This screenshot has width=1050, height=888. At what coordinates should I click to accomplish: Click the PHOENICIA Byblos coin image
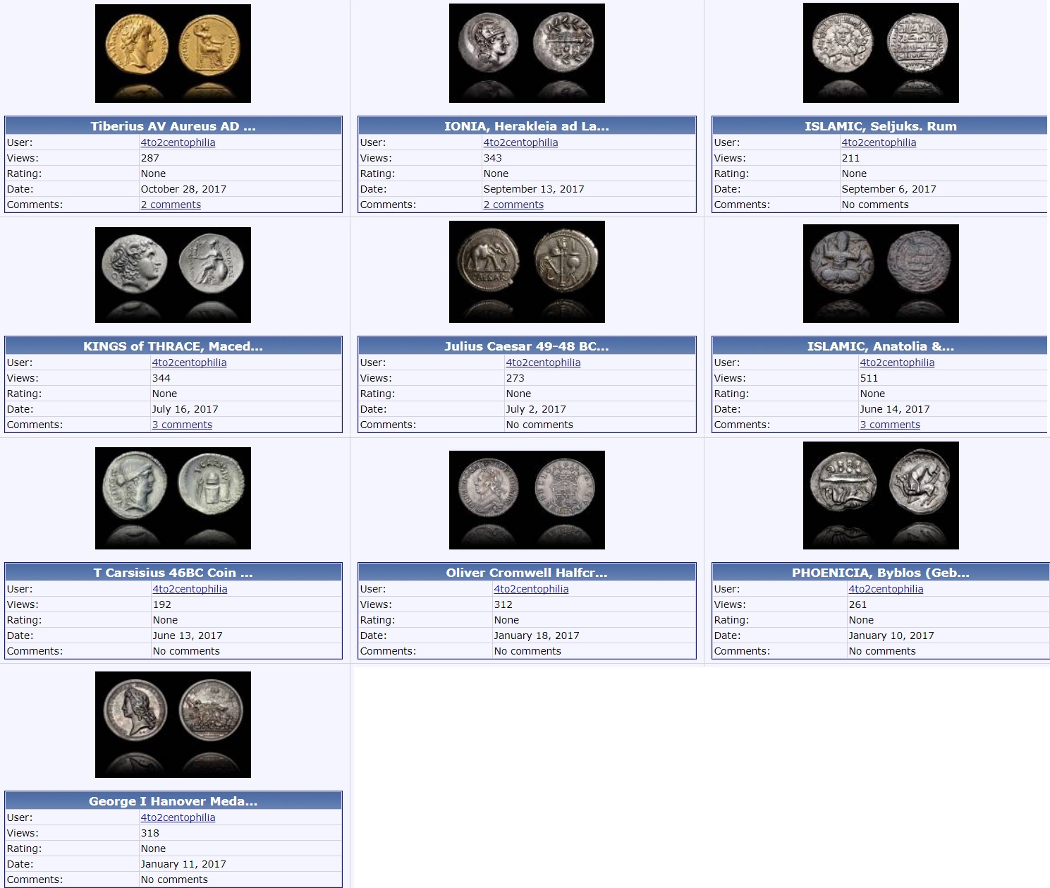pyautogui.click(x=881, y=496)
